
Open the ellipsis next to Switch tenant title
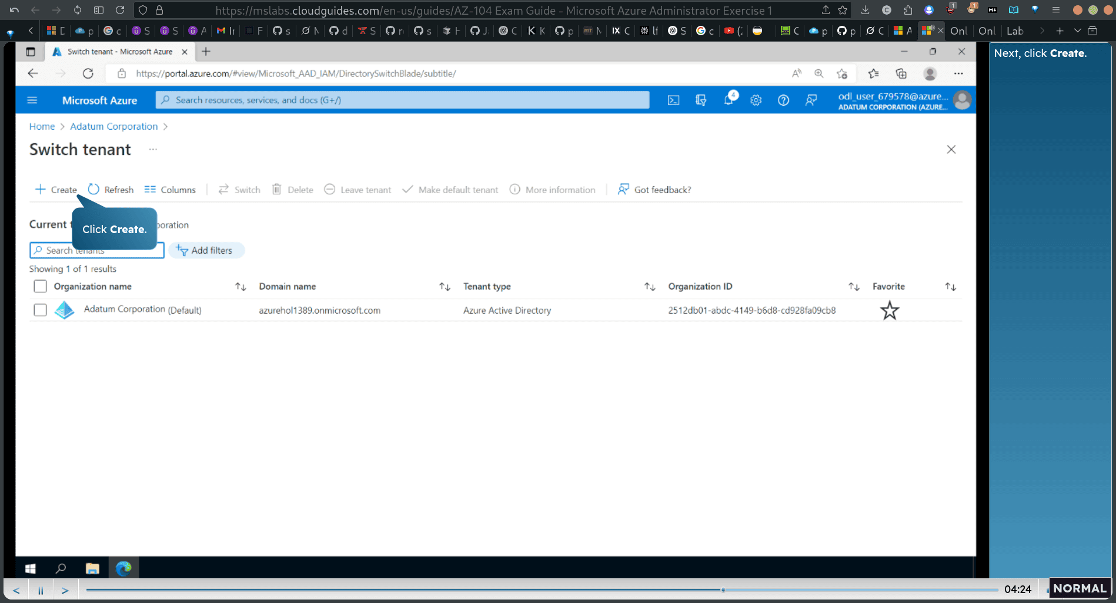point(153,149)
